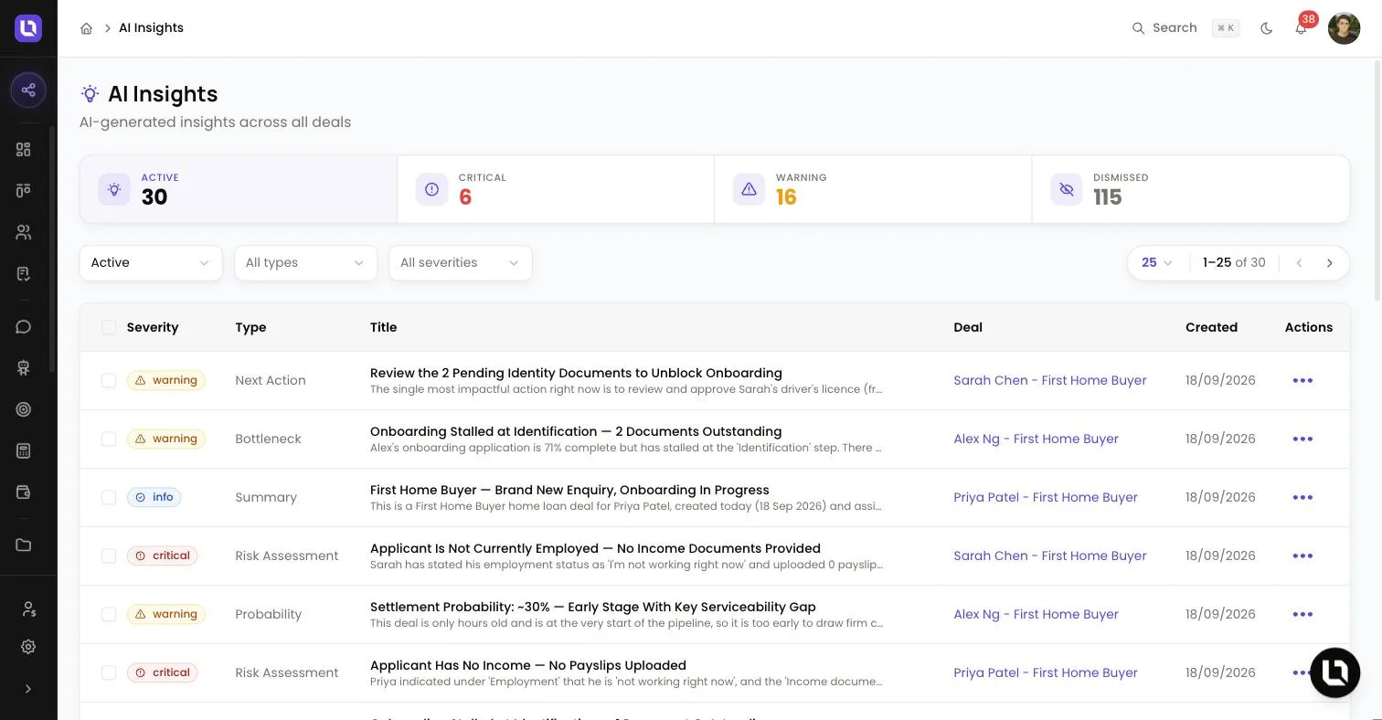The width and height of the screenshot is (1382, 720).
Task: Check the Applicant Is Not Currently Employed row
Action: pyautogui.click(x=109, y=556)
